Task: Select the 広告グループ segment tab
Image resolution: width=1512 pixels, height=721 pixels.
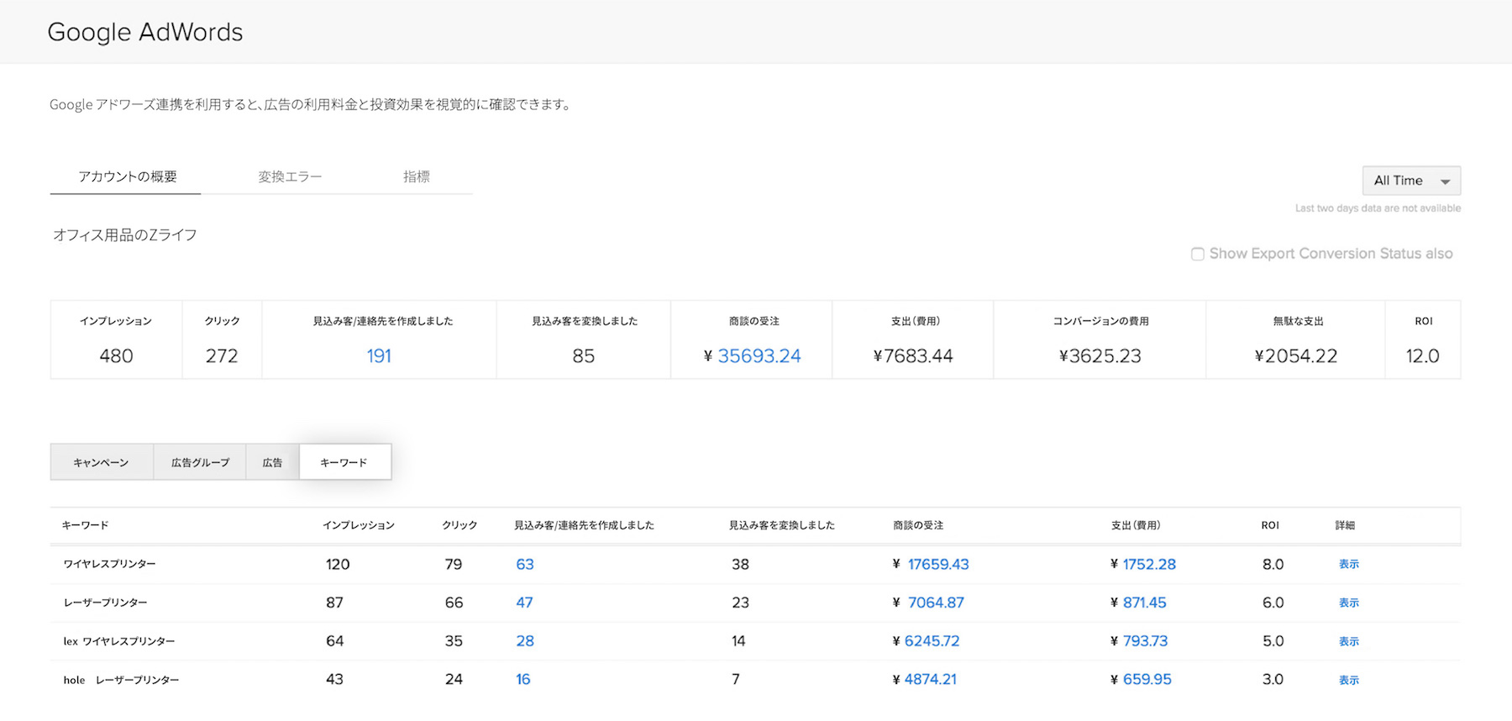Action: [x=200, y=462]
